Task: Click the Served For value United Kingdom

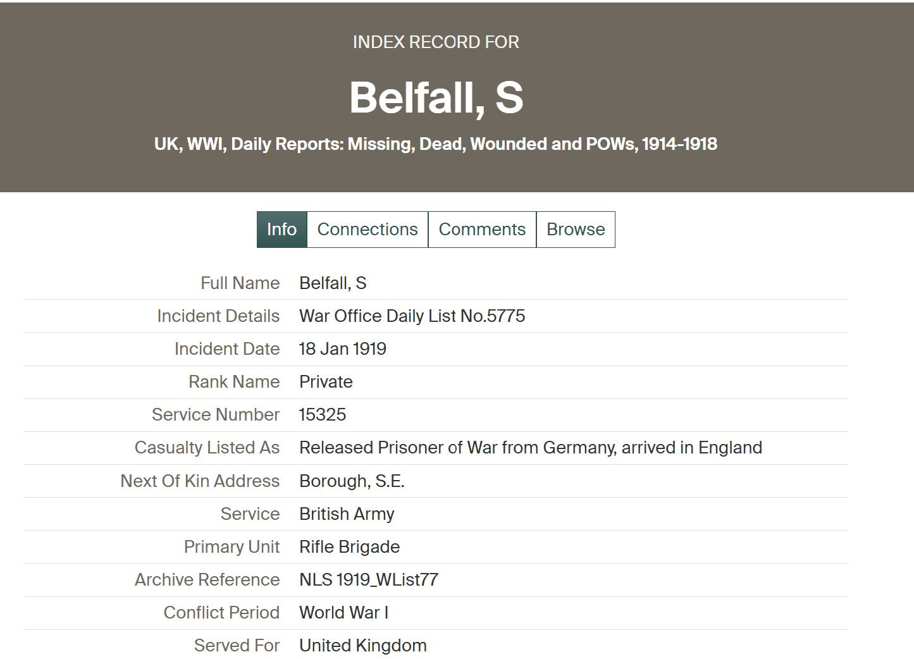Action: coord(363,645)
